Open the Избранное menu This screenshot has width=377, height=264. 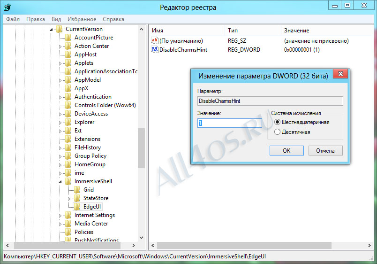82,19
